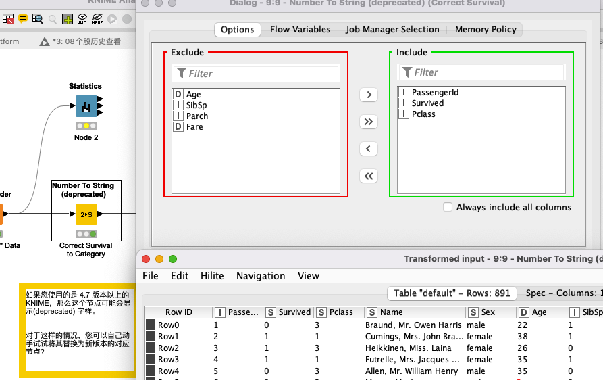Click the Statistics node input port triangle
This screenshot has height=380, width=603.
pyautogui.click(x=72, y=105)
